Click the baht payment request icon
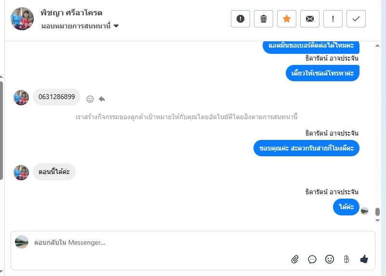 346,259
